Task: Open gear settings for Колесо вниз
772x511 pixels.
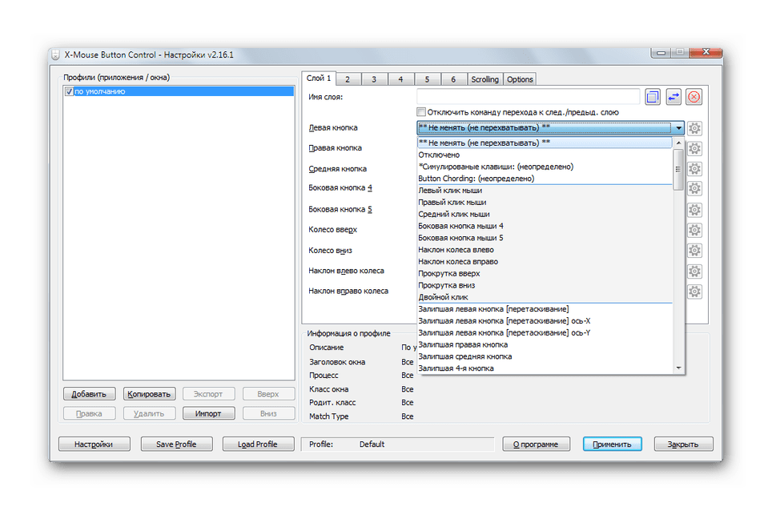Action: pos(694,251)
